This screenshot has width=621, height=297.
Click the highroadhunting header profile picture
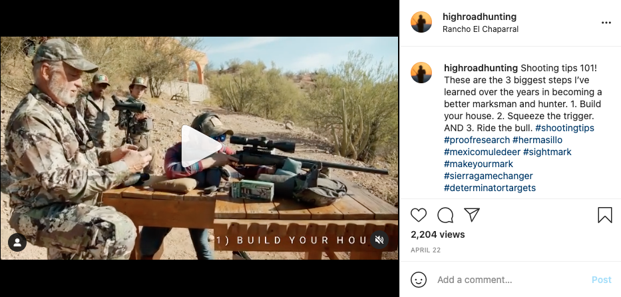tap(421, 22)
